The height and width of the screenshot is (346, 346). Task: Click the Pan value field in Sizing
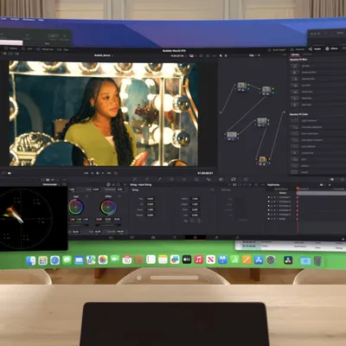coord(150,199)
